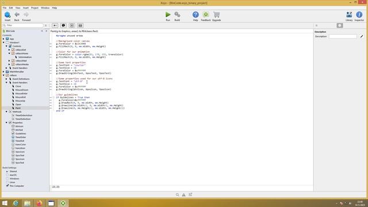Enable the macOS build target checkbox
Image resolution: width=368 pixels, height=207 pixels.
coord(7,175)
